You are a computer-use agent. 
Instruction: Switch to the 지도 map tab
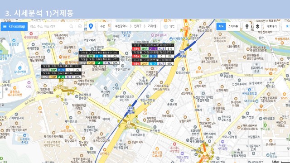[221, 26]
